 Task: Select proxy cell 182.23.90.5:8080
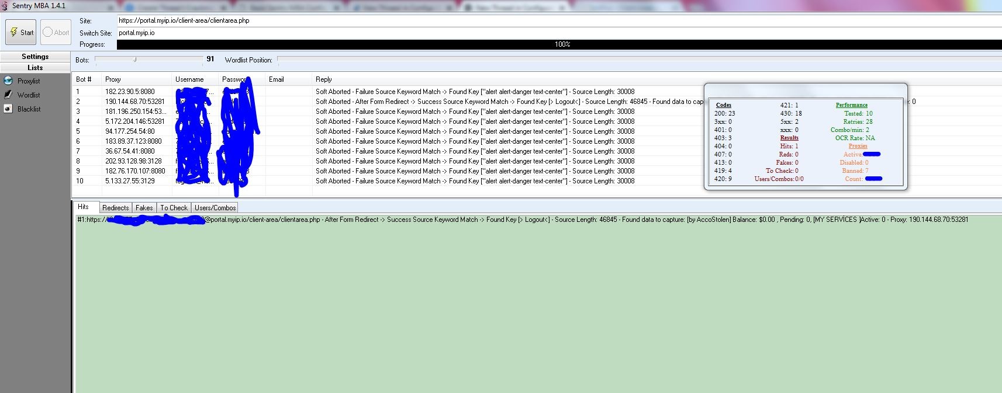(130, 92)
